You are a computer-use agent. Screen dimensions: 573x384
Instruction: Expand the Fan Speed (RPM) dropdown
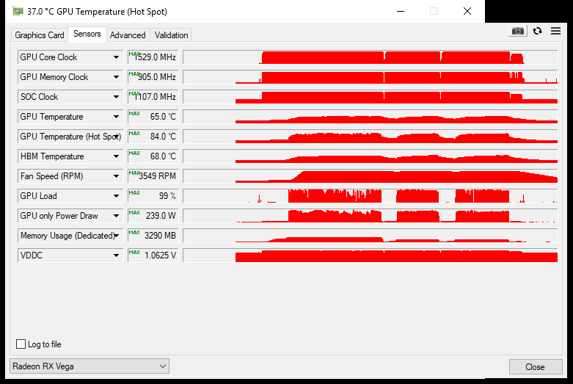(116, 176)
